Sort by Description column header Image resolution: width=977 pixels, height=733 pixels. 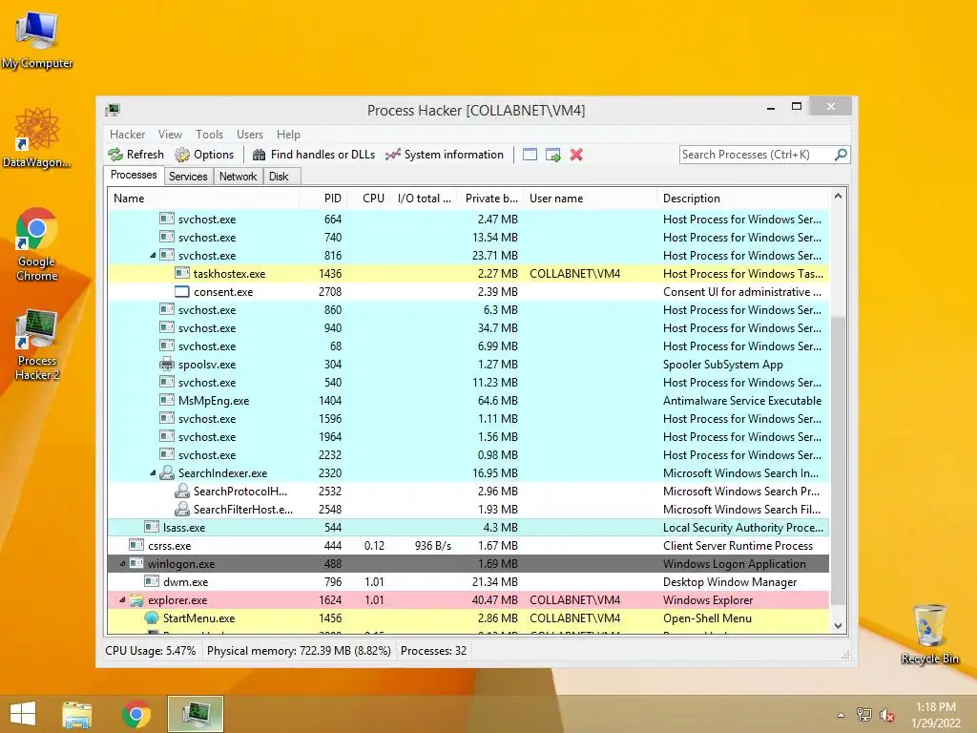743,199
